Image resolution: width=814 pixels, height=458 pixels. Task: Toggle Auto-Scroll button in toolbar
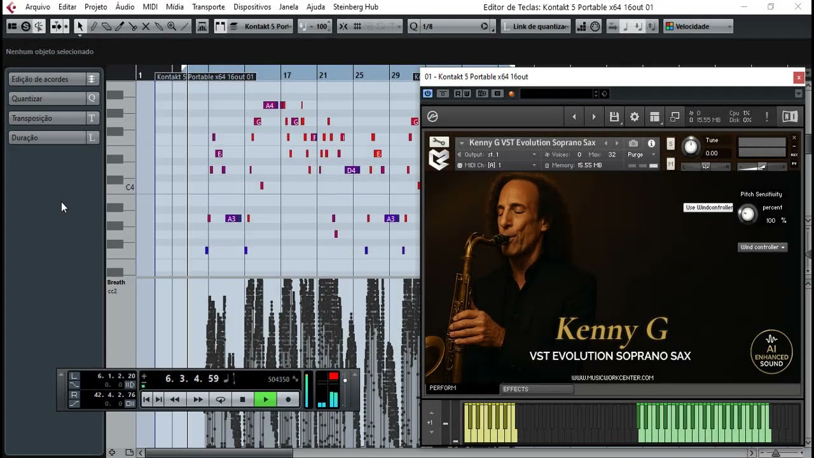56,27
